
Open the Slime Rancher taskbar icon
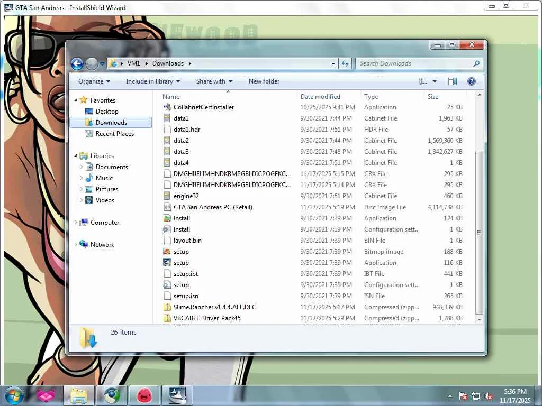click(144, 395)
